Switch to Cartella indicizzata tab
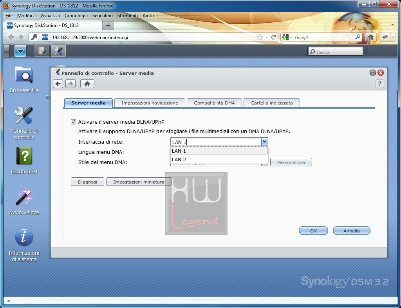 (272, 103)
